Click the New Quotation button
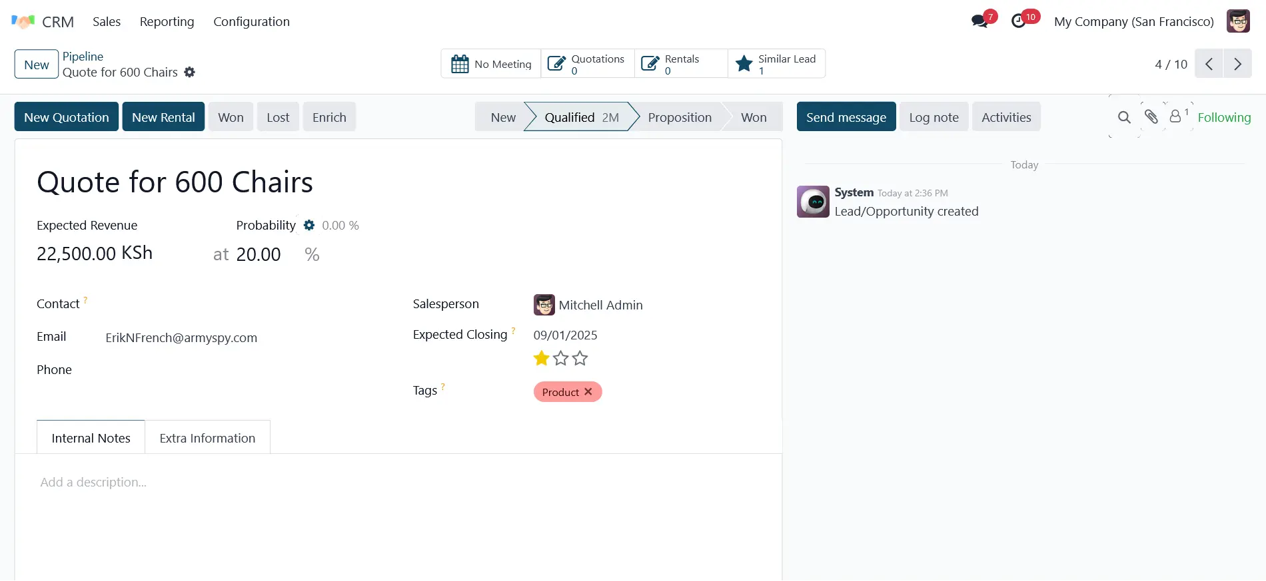 click(x=67, y=117)
